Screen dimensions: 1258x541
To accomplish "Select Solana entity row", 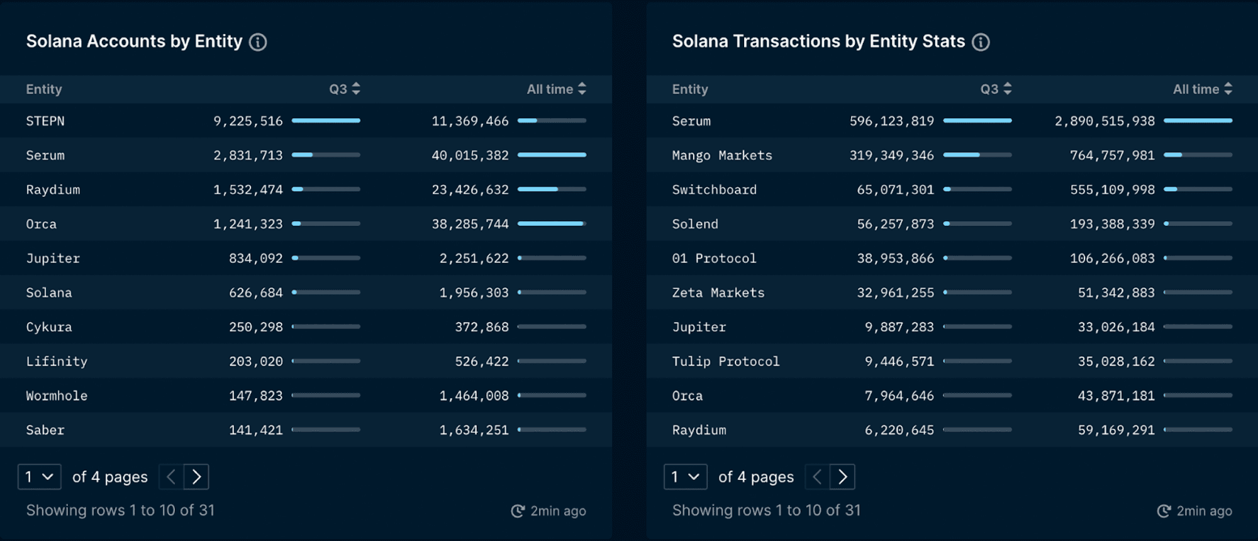I will [x=306, y=293].
